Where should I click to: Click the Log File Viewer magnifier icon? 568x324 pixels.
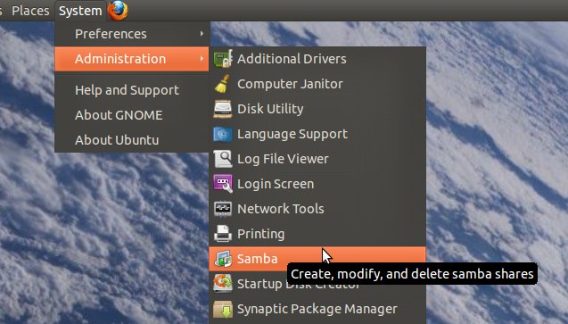point(223,159)
